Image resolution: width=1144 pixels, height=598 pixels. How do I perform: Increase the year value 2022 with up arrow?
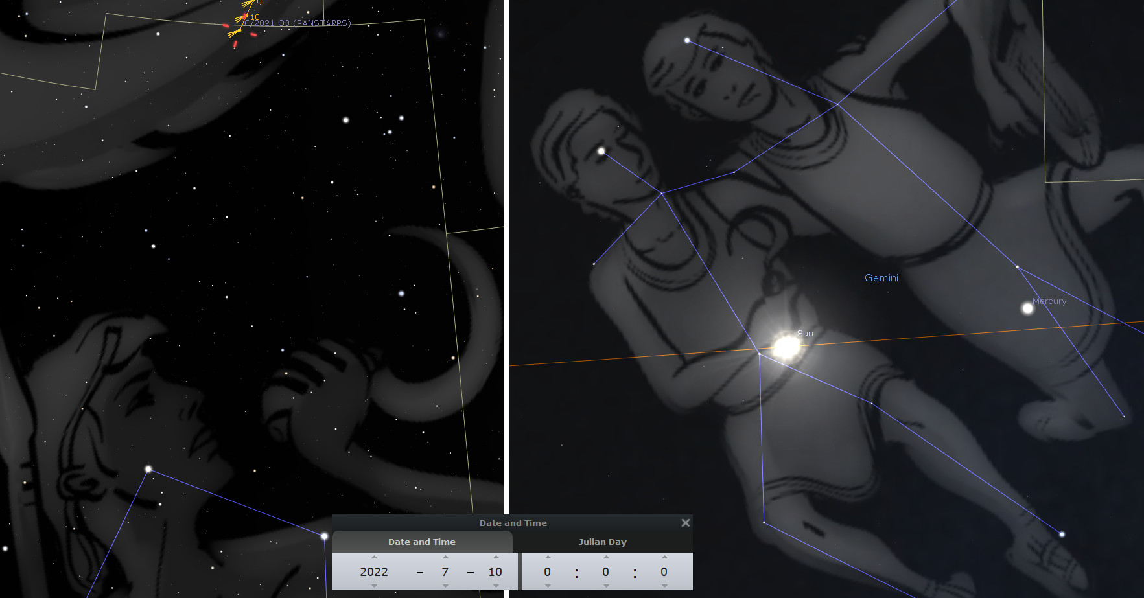point(374,557)
